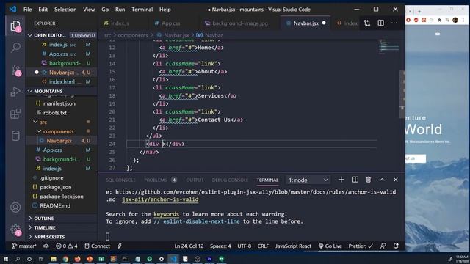Maximize the panel with the up chevron
470x264 pixels.
click(x=382, y=180)
